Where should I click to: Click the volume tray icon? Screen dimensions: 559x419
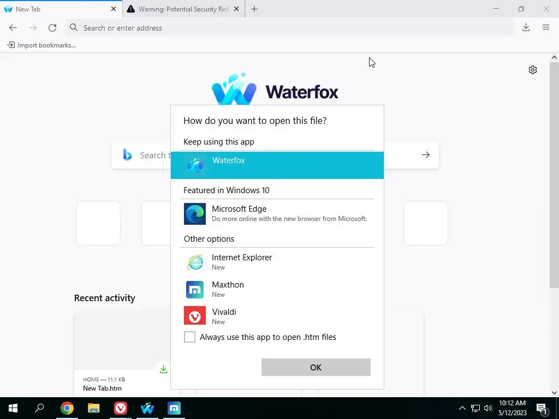coord(488,408)
